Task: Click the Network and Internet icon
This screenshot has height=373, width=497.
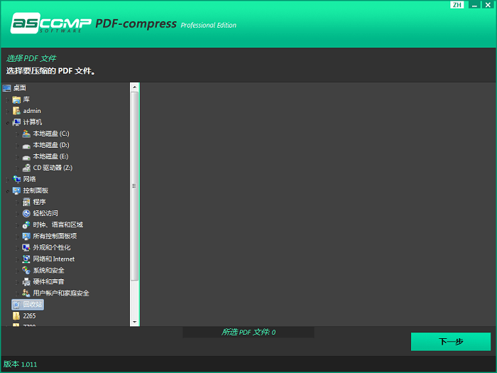Action: (26, 259)
